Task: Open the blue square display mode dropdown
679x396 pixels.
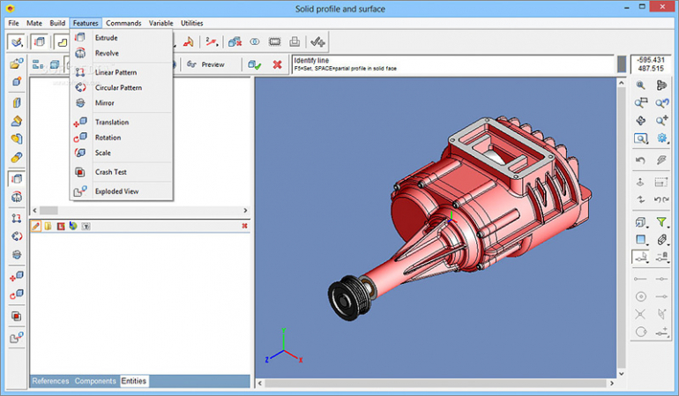Action: pos(641,240)
